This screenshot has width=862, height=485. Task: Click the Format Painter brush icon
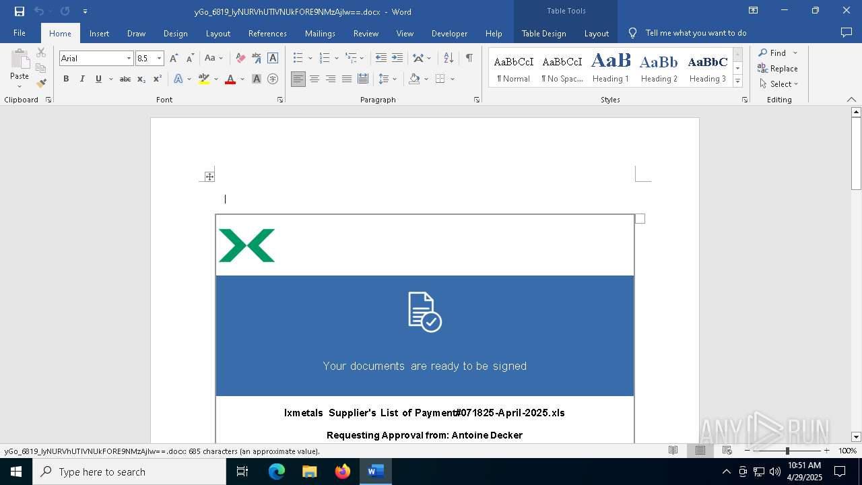(x=41, y=84)
